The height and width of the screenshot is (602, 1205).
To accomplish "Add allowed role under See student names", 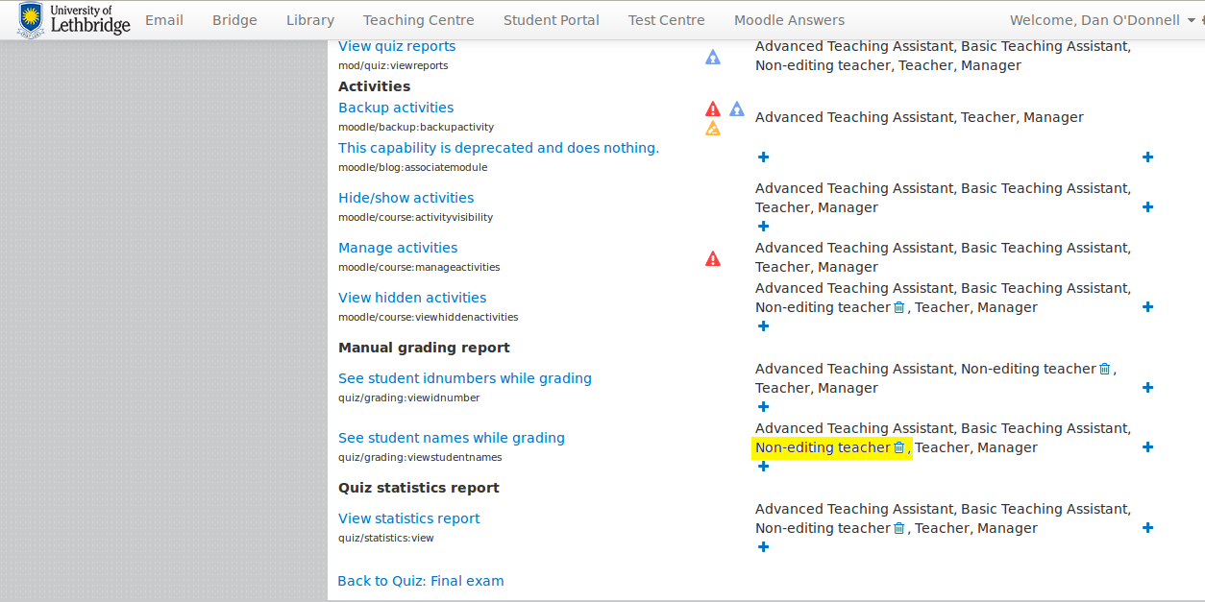I will tap(763, 467).
